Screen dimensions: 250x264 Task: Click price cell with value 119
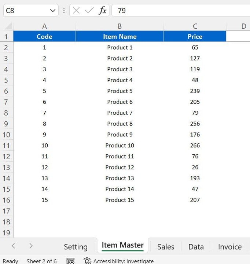point(195,69)
